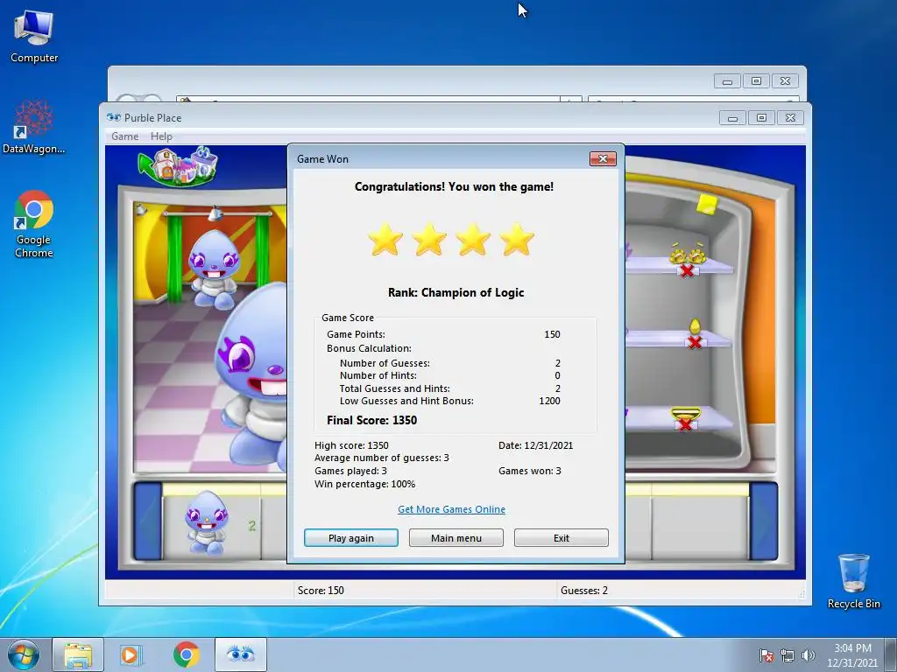Click the volume speaker tray icon
This screenshot has width=897, height=672.
(x=808, y=655)
